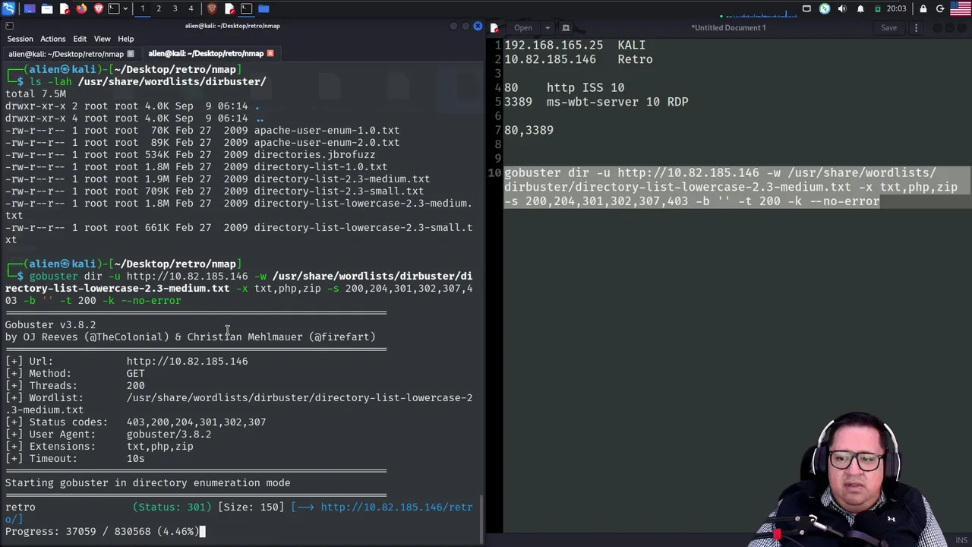
Task: Focus the text editor window in taskbar
Action: [229, 8]
